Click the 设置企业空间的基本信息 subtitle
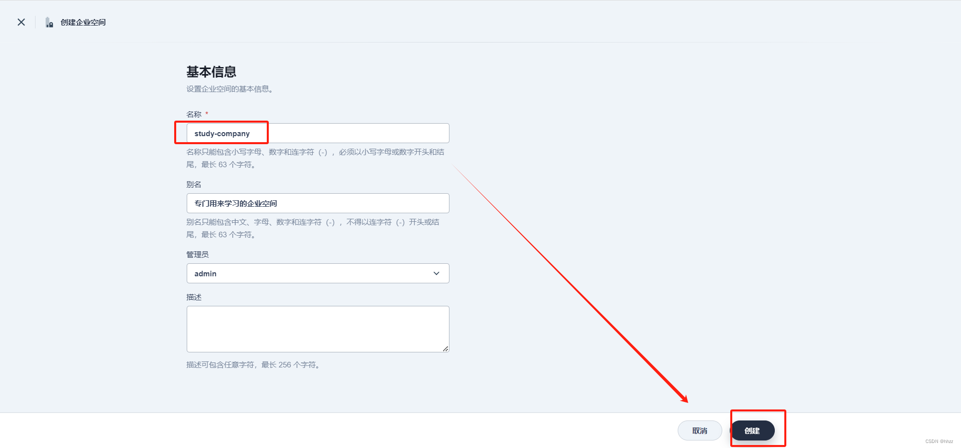The width and height of the screenshot is (961, 448). pos(230,89)
